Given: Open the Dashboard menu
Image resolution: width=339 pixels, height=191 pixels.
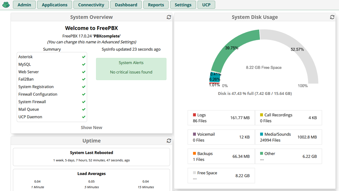Looking at the screenshot, I should pos(126,5).
